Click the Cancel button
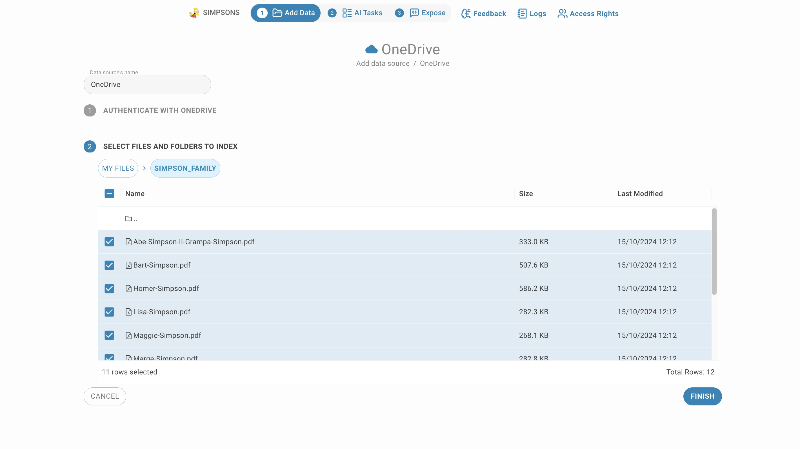 coord(105,396)
